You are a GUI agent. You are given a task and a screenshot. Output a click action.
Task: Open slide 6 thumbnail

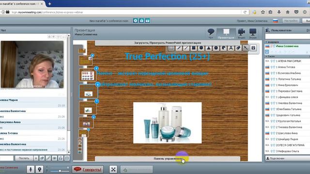point(88,91)
